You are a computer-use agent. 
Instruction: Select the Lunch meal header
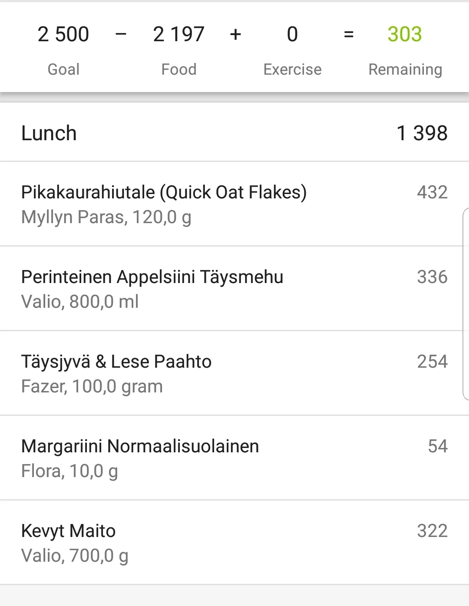(x=49, y=133)
